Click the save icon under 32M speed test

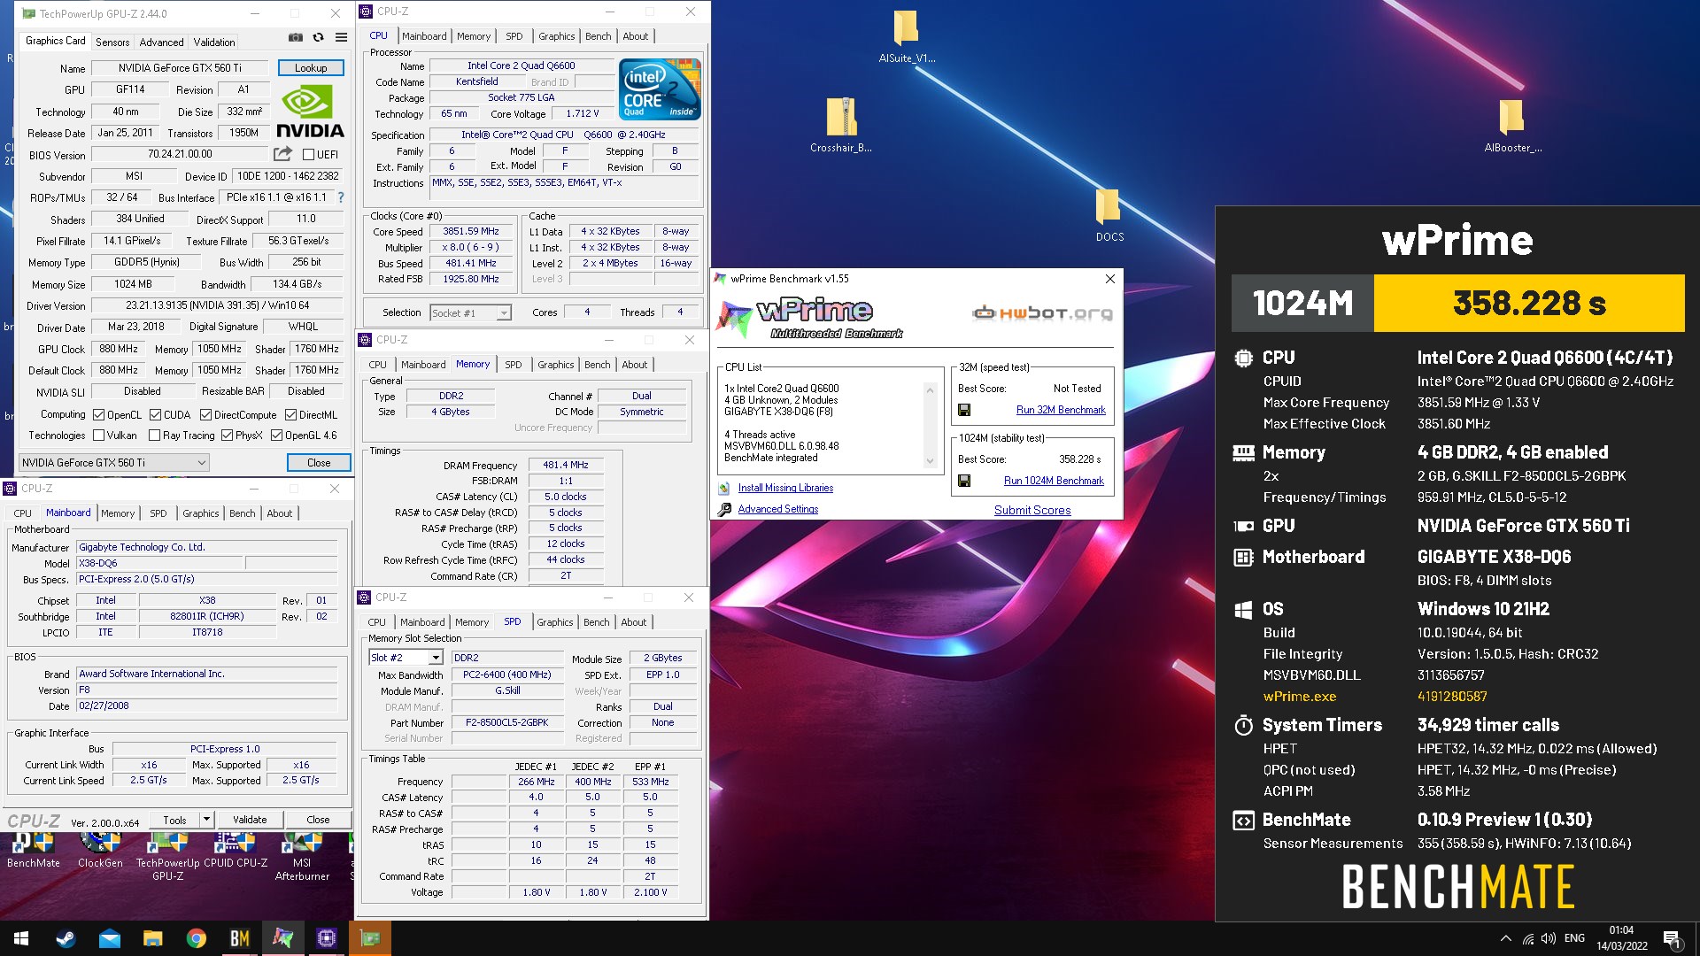click(964, 410)
